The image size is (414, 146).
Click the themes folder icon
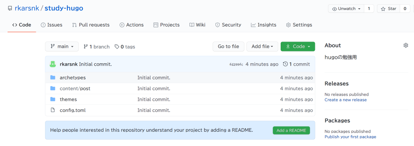point(53,99)
